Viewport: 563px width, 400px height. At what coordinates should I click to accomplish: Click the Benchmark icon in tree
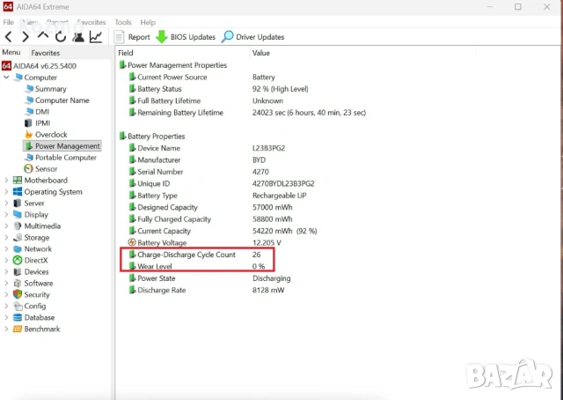(18, 330)
